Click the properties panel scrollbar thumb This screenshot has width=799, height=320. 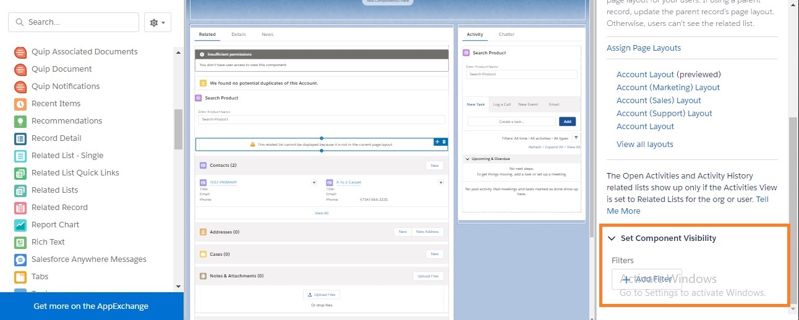point(794,210)
